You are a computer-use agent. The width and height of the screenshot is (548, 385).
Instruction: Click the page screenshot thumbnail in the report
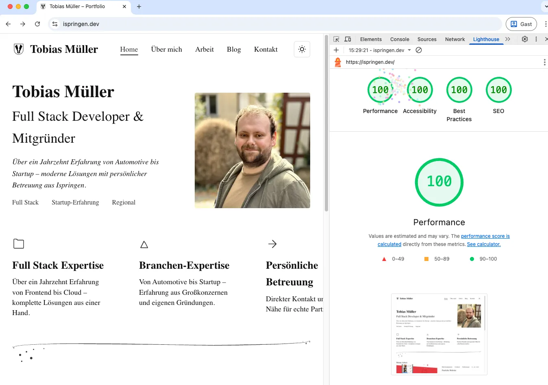[439, 334]
